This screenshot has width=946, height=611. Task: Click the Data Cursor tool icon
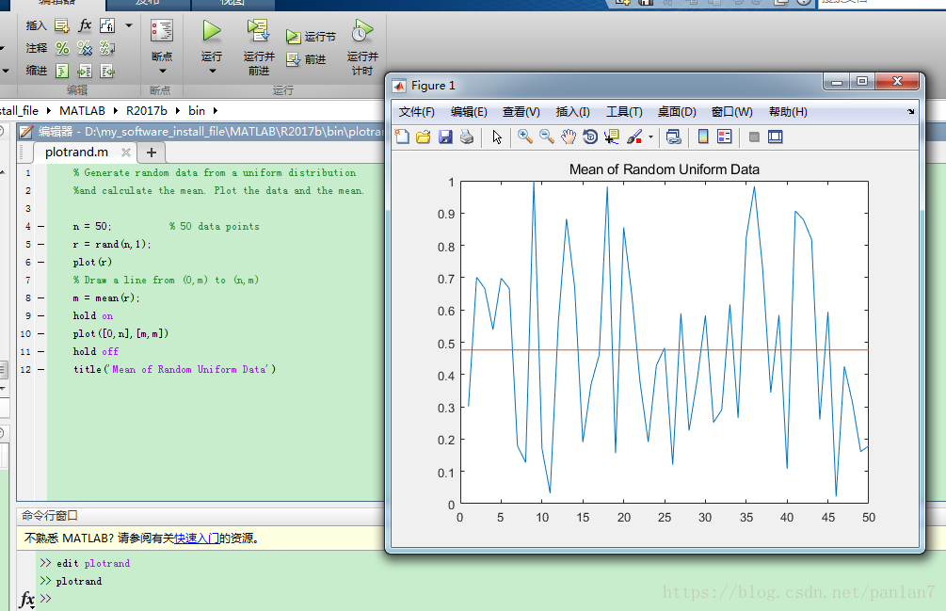pyautogui.click(x=612, y=137)
